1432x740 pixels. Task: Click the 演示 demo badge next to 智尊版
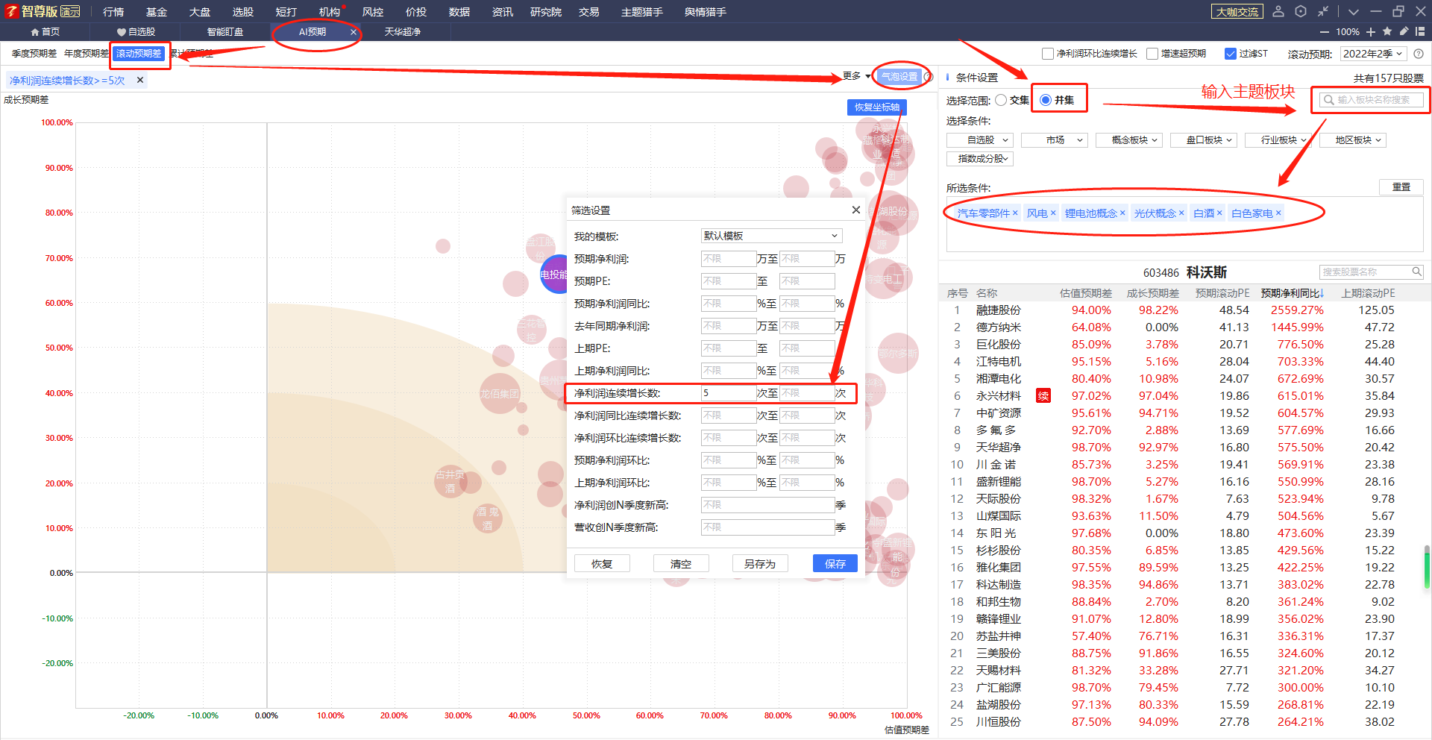click(70, 11)
